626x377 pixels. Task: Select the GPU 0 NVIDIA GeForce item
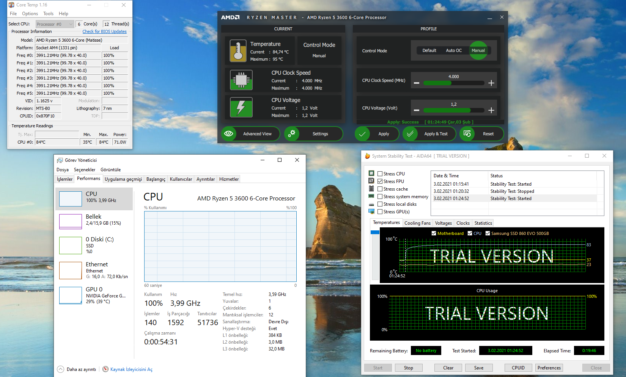click(94, 296)
